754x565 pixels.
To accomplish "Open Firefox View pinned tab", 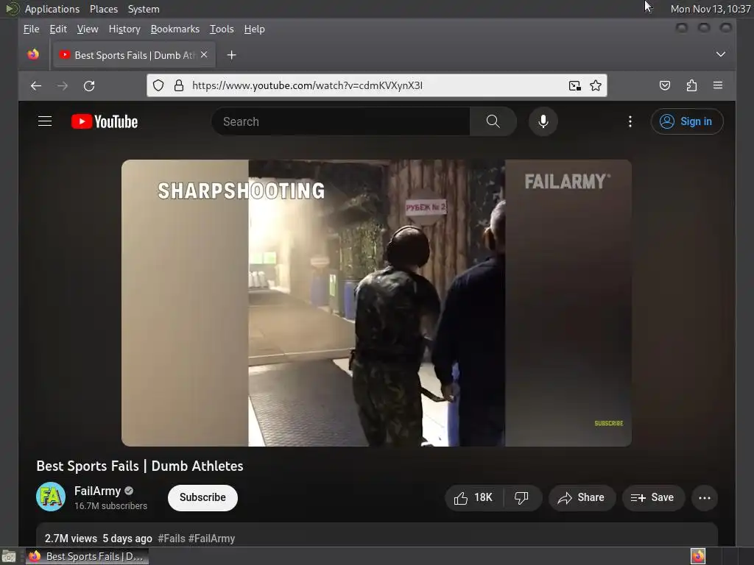I will click(x=33, y=54).
